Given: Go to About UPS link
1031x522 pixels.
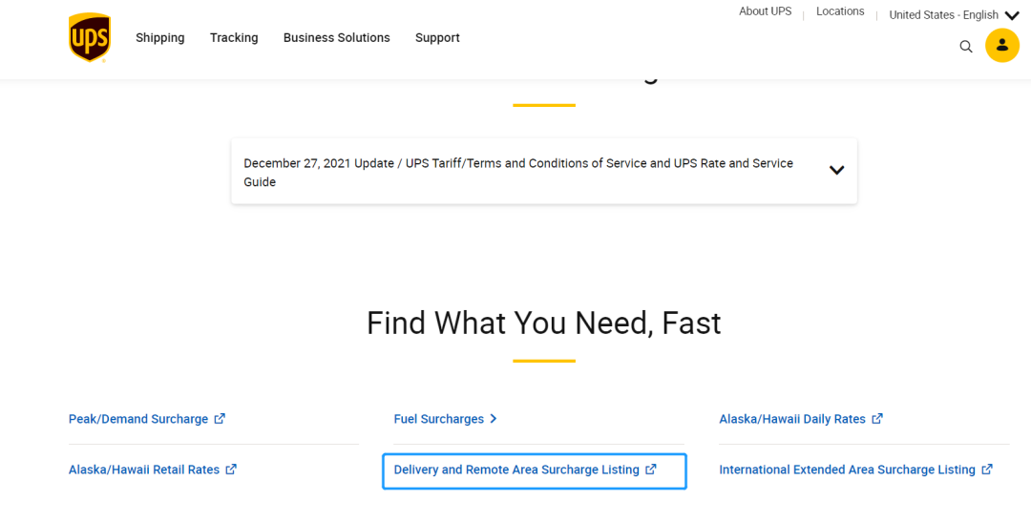Looking at the screenshot, I should click(765, 11).
